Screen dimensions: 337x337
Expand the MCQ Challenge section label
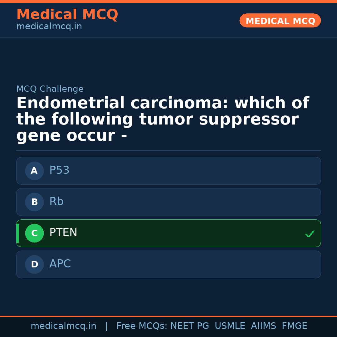click(50, 89)
